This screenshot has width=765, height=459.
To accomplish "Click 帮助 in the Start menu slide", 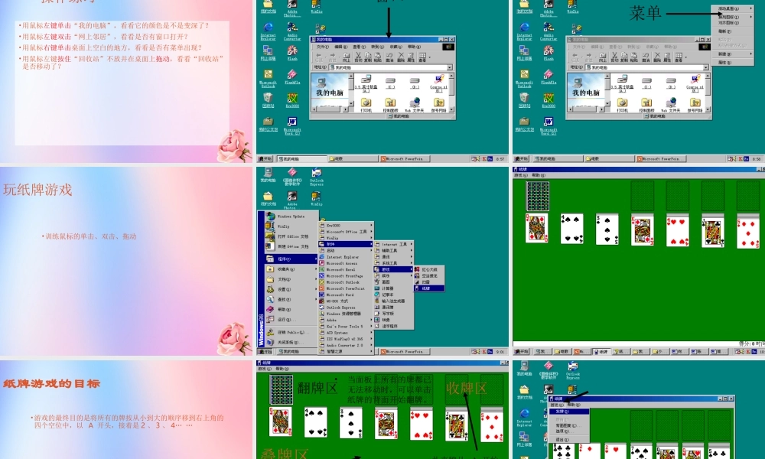I will tap(291, 310).
